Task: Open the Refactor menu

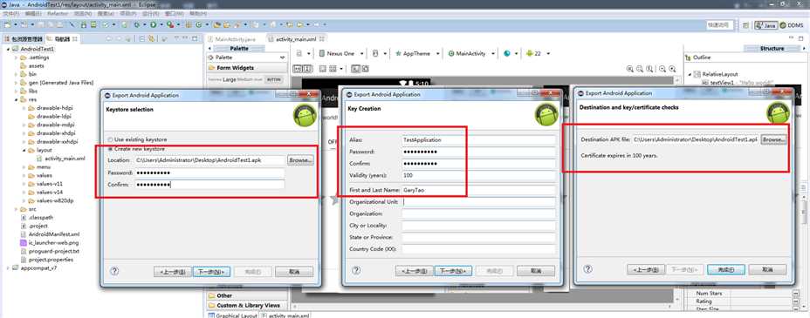Action: coord(58,13)
